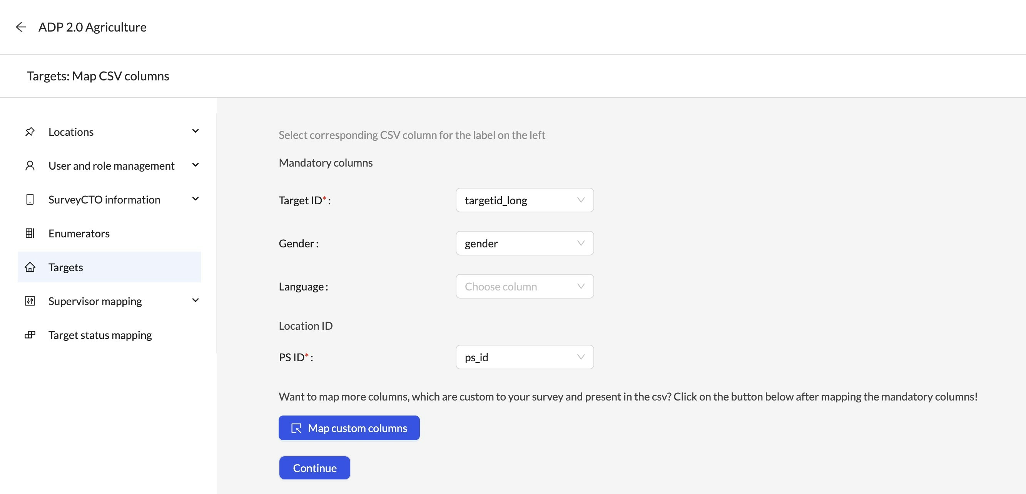The image size is (1026, 494).
Task: Open the Enumerators menu item
Action: 79,233
